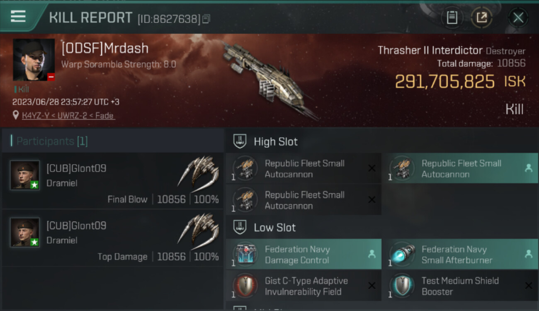The image size is (539, 311).
Task: Click the Federation Navy Damage Control icon
Action: (x=246, y=254)
